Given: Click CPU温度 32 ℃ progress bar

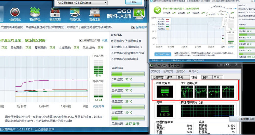Looking at the screenshot, I should click(x=128, y=74).
